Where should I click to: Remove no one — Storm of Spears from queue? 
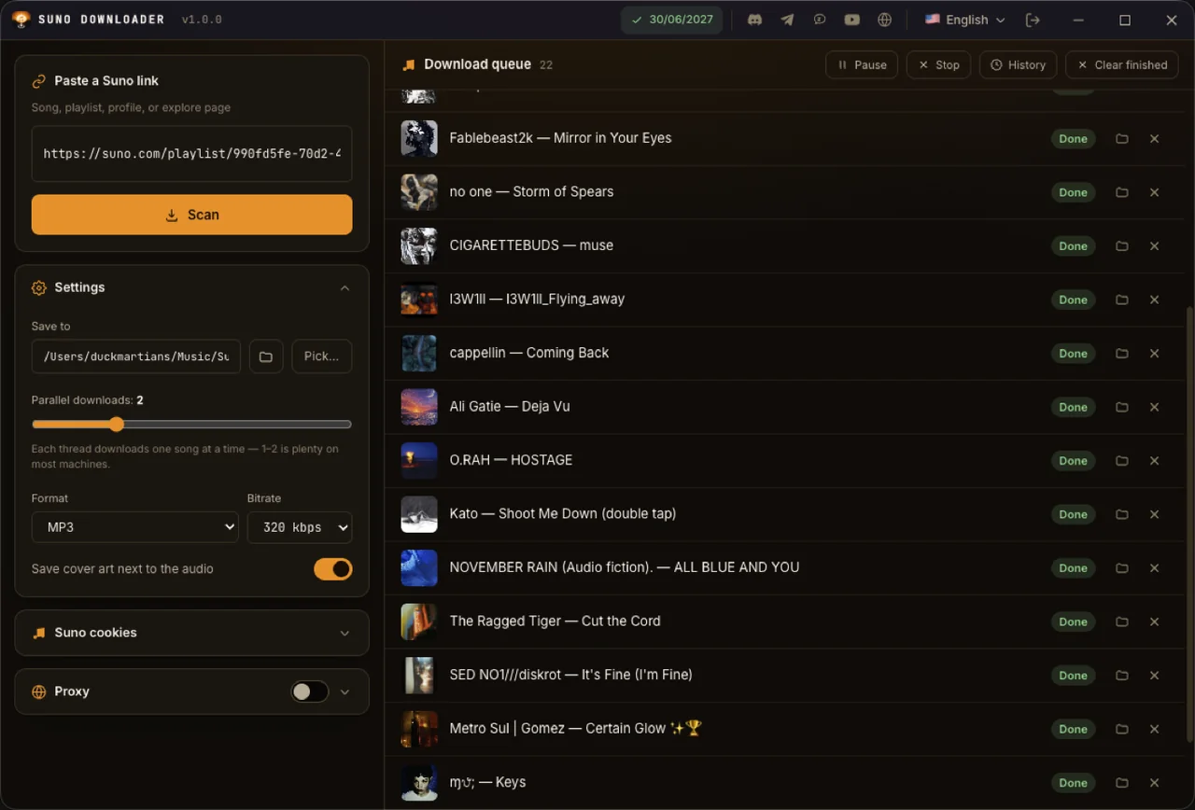[x=1154, y=192]
